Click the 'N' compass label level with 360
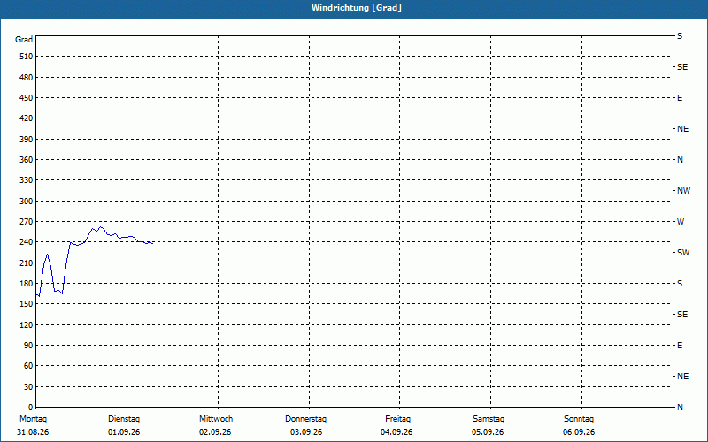Viewport: 708px width, 442px height. 680,160
